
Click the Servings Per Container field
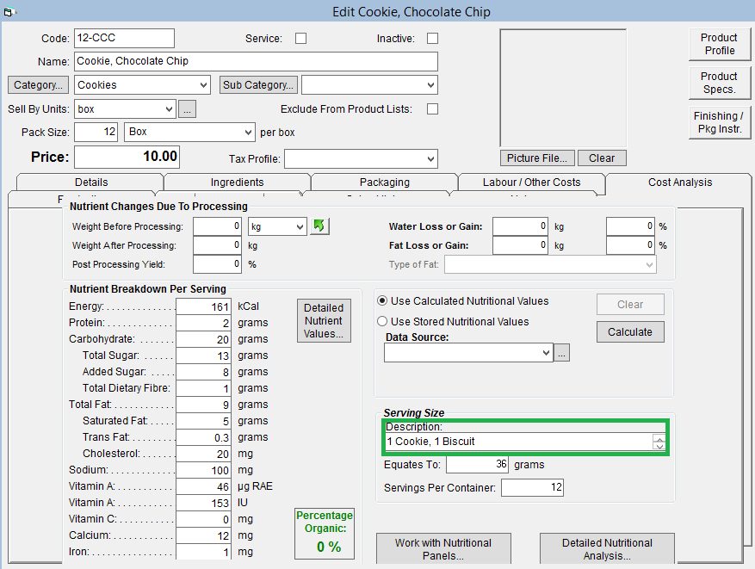pyautogui.click(x=532, y=487)
